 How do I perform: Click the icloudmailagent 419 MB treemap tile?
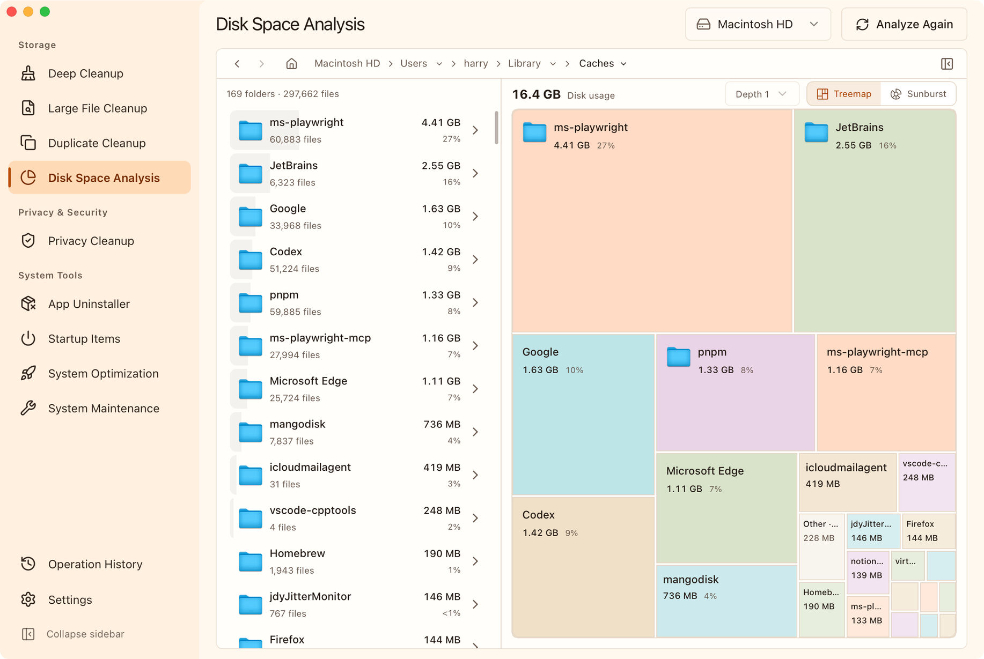click(x=848, y=482)
